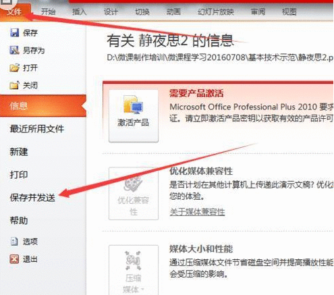
Task: Click the Microsoft Office Professional Plus 2010 text
Action: (x=244, y=107)
